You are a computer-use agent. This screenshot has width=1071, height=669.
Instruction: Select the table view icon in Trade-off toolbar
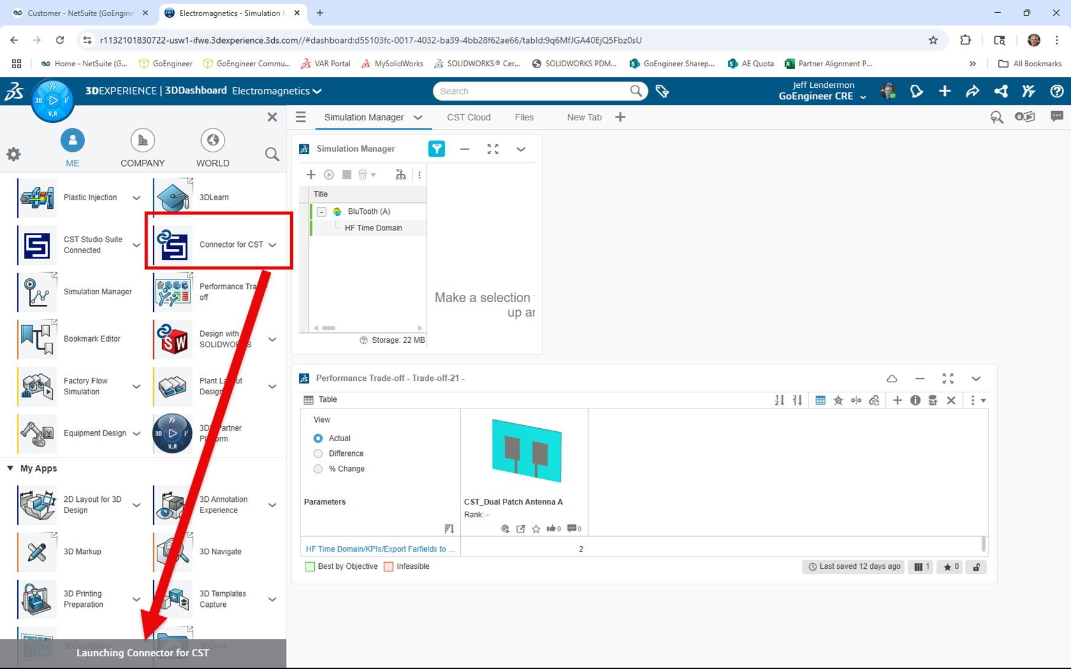pyautogui.click(x=820, y=400)
